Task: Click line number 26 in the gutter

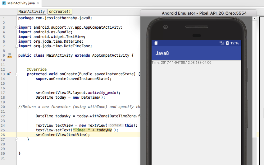Action: tap(3, 135)
